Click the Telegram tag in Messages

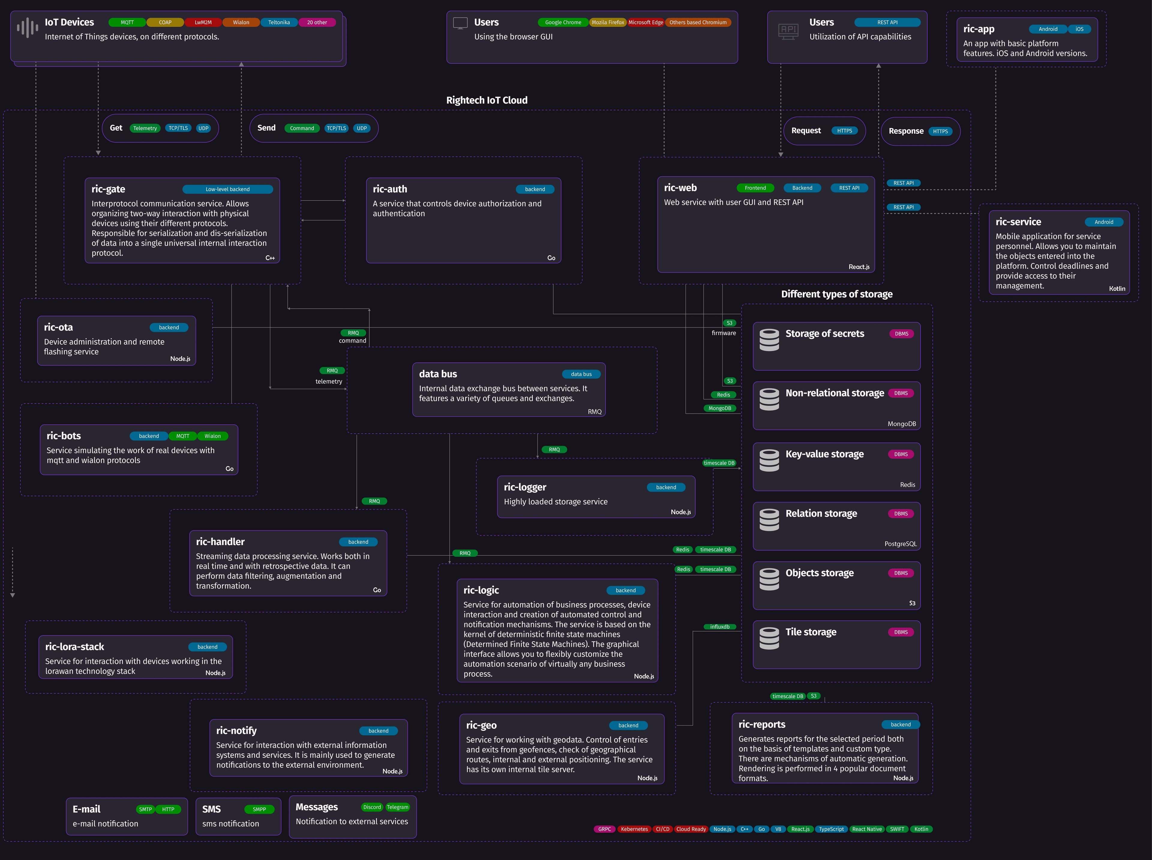(397, 808)
